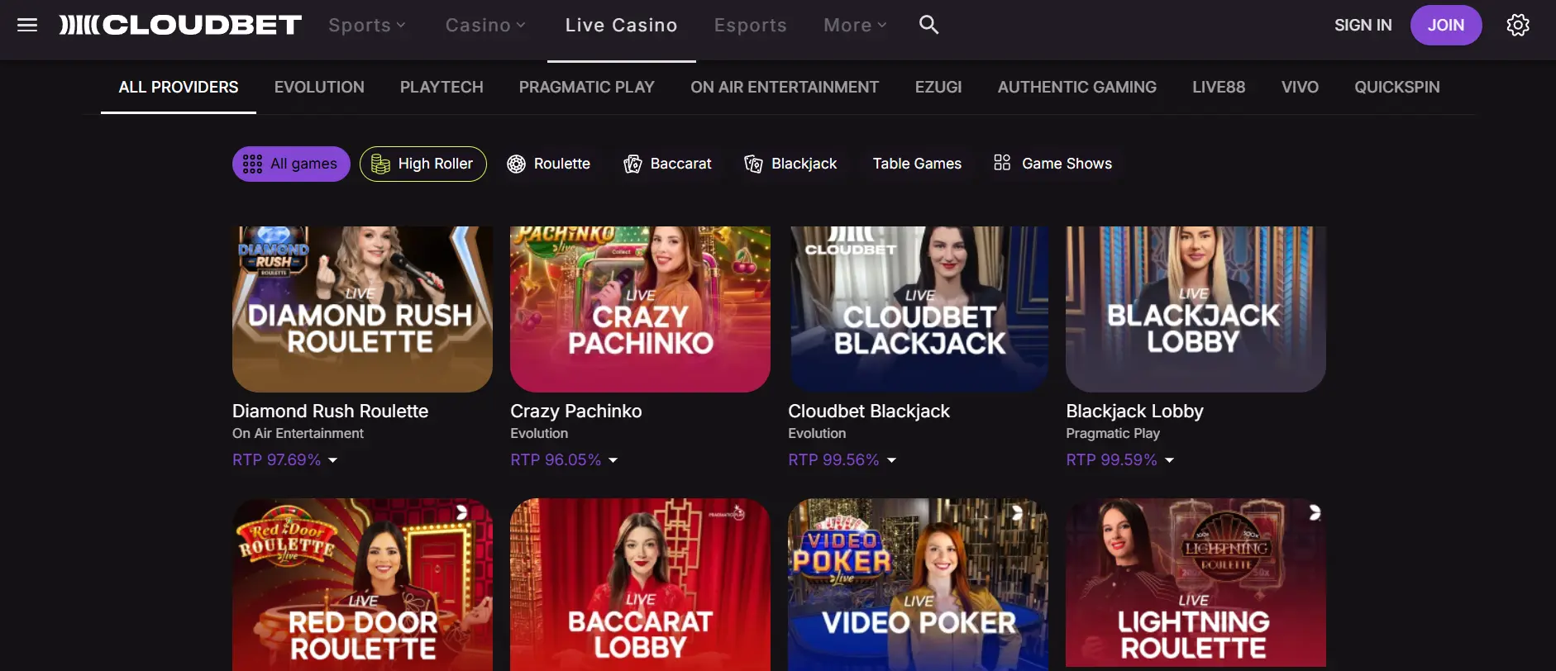Click the Baccarat cards icon
This screenshot has height=671, width=1556.
coord(632,164)
